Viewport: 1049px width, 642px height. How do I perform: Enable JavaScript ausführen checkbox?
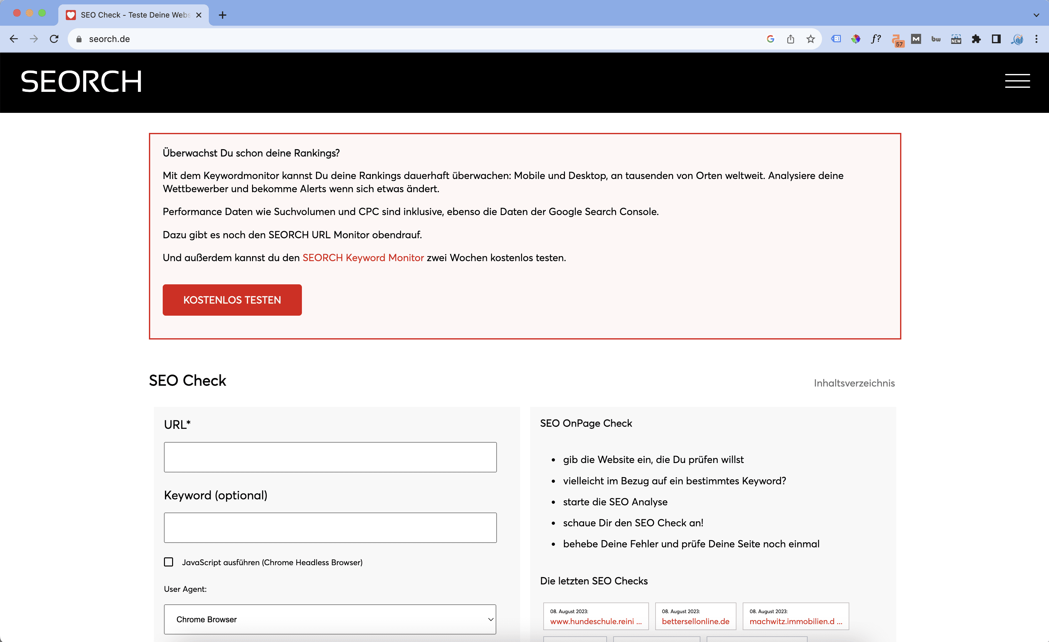169,562
